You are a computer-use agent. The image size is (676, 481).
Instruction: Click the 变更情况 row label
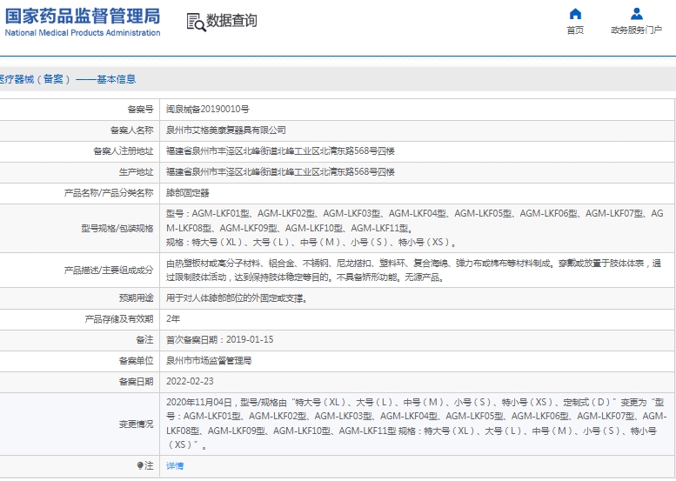pos(137,424)
